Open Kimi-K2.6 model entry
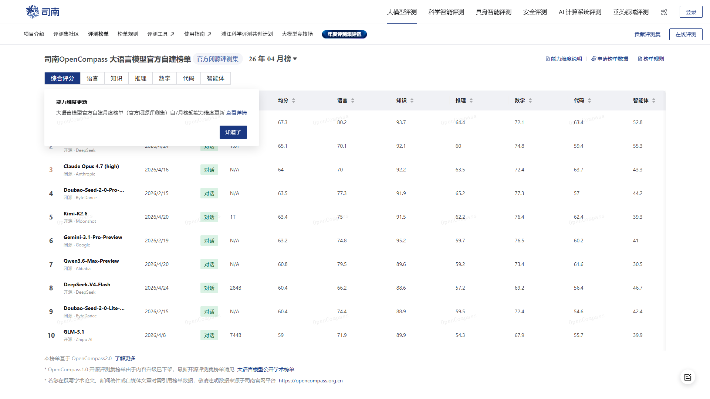The height and width of the screenshot is (399, 710). [x=75, y=214]
